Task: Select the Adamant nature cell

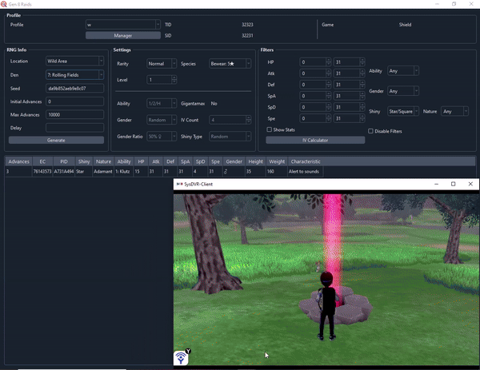Action: tap(103, 172)
